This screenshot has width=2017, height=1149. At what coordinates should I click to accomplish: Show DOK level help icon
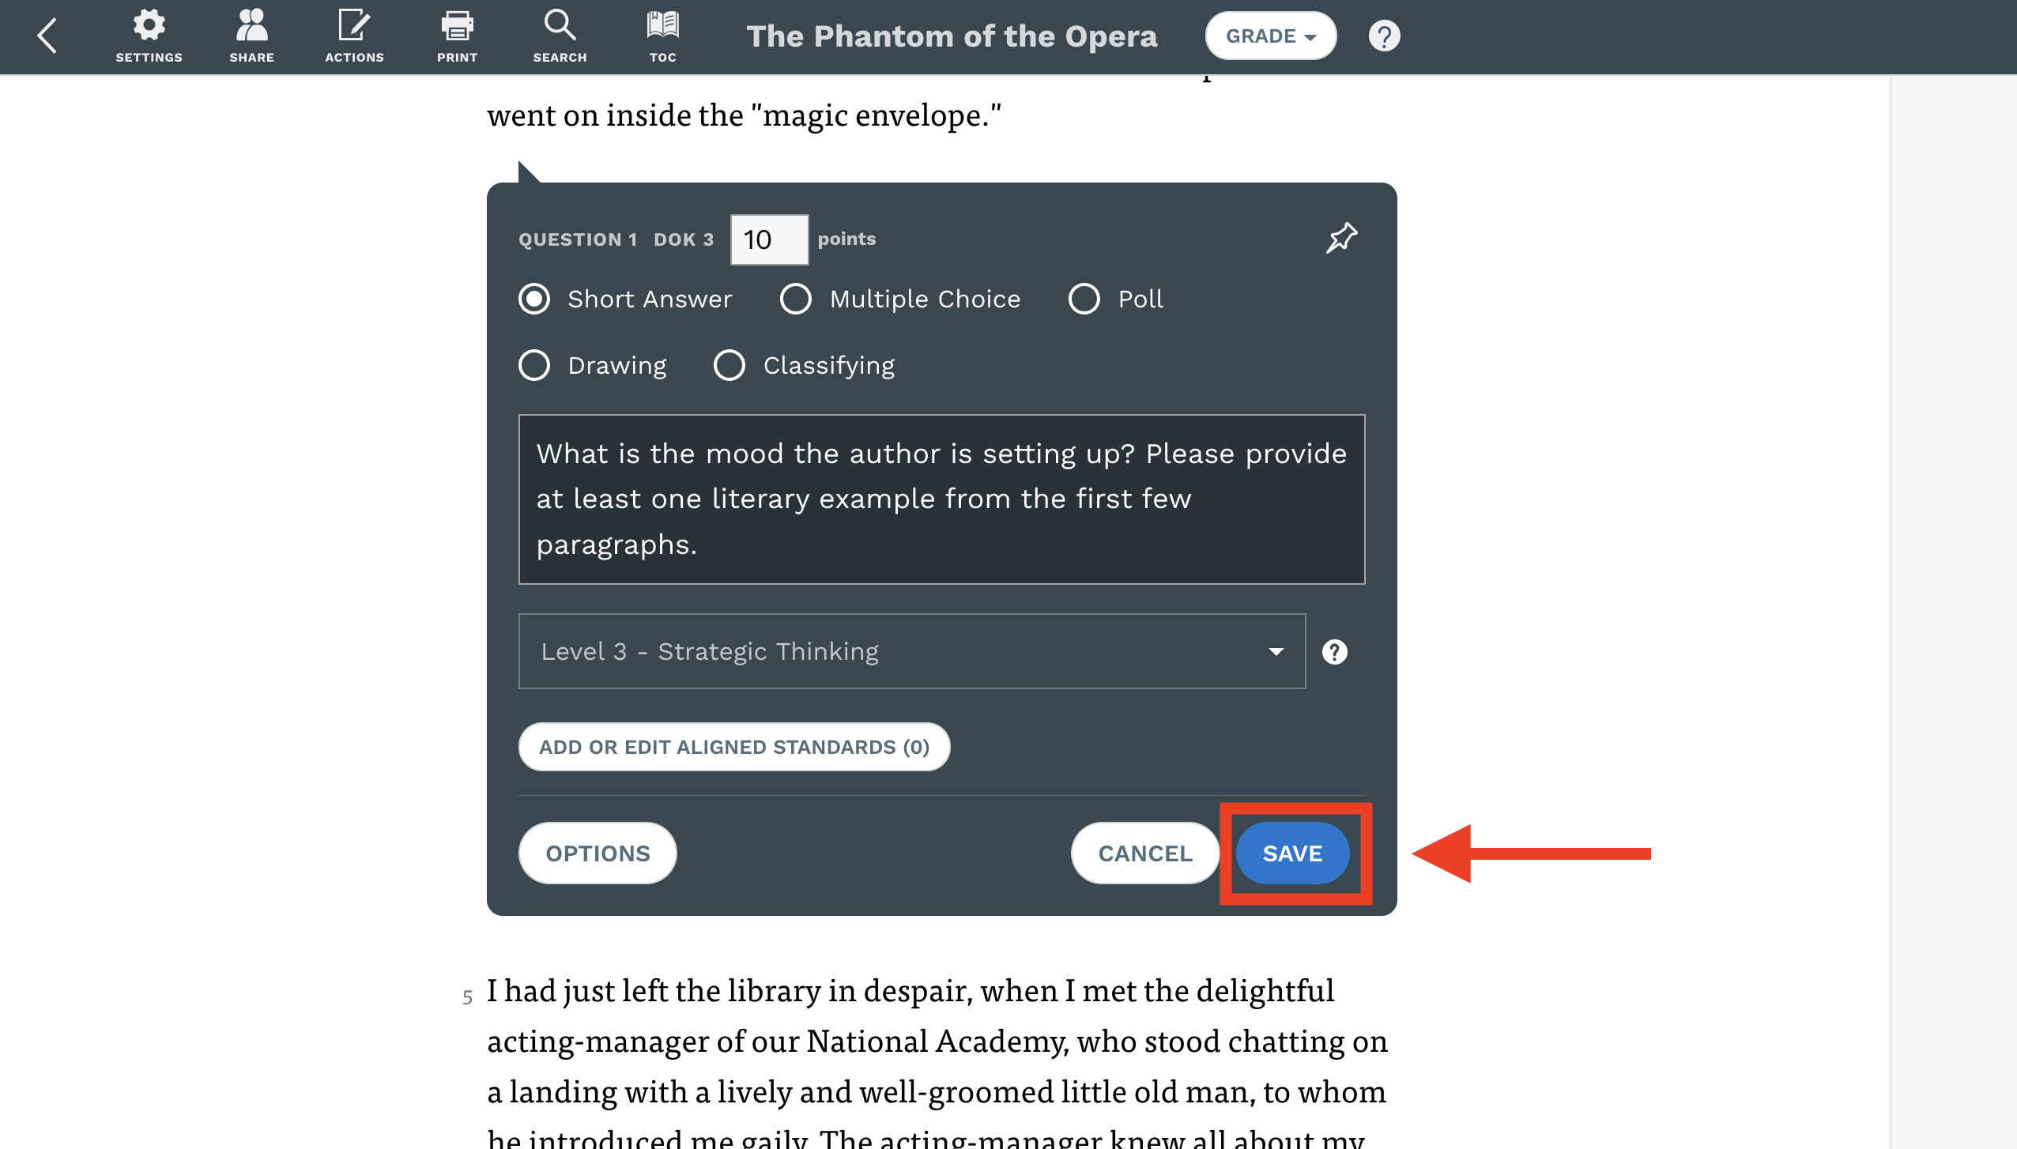(x=1334, y=652)
